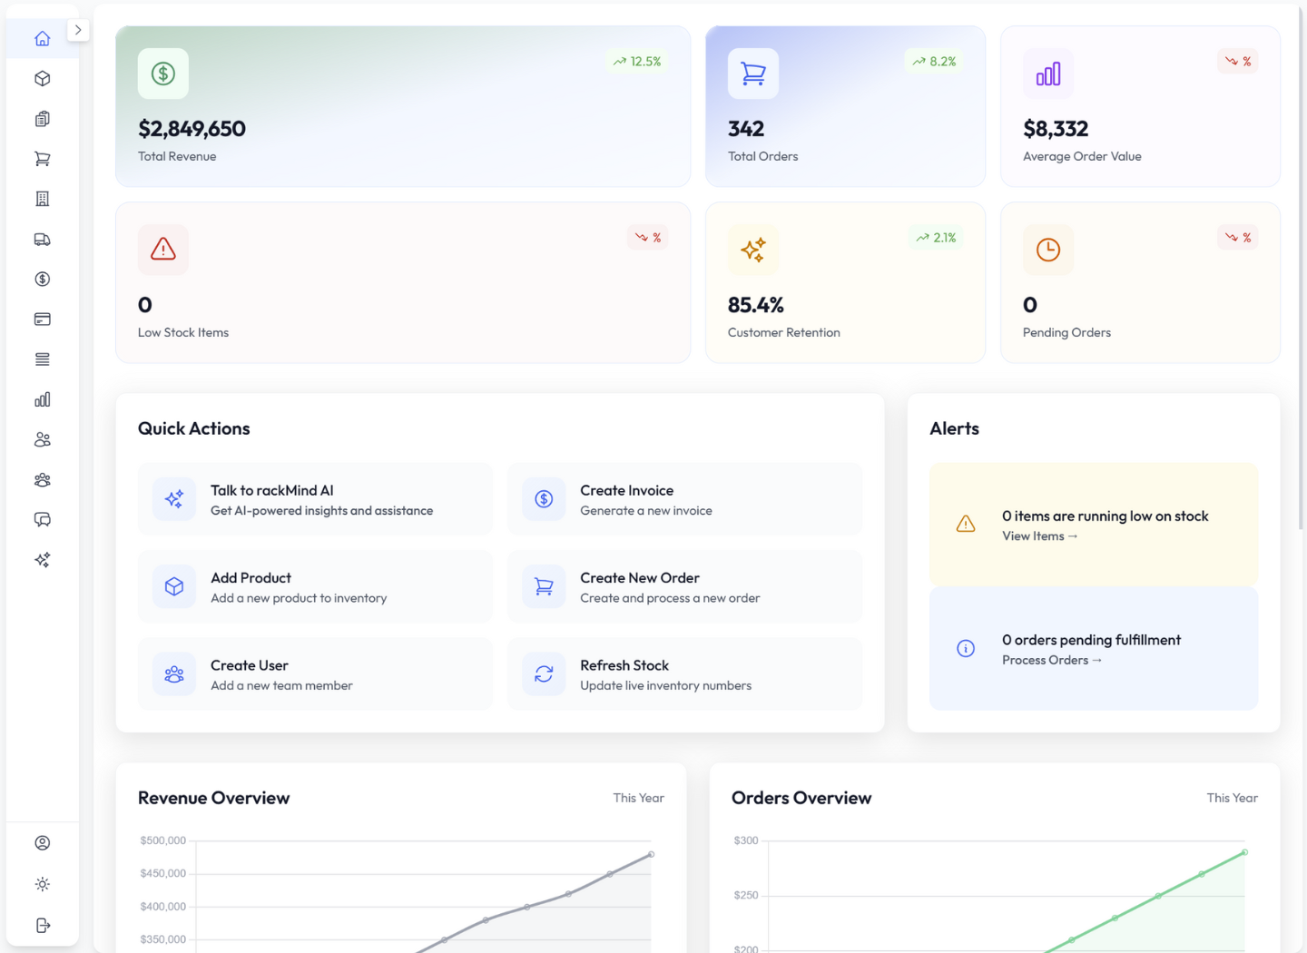Click the last data point on Orders chart
The image size is (1307, 953).
(1244, 852)
